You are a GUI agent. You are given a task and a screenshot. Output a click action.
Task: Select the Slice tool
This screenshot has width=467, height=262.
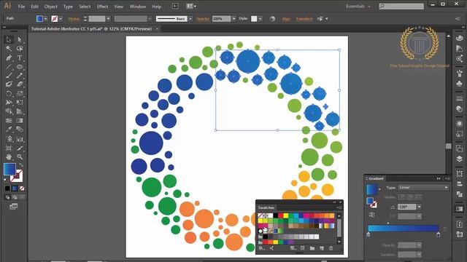[x=20, y=148]
